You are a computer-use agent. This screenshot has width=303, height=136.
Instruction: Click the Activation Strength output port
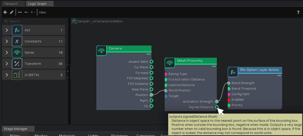point(217,102)
